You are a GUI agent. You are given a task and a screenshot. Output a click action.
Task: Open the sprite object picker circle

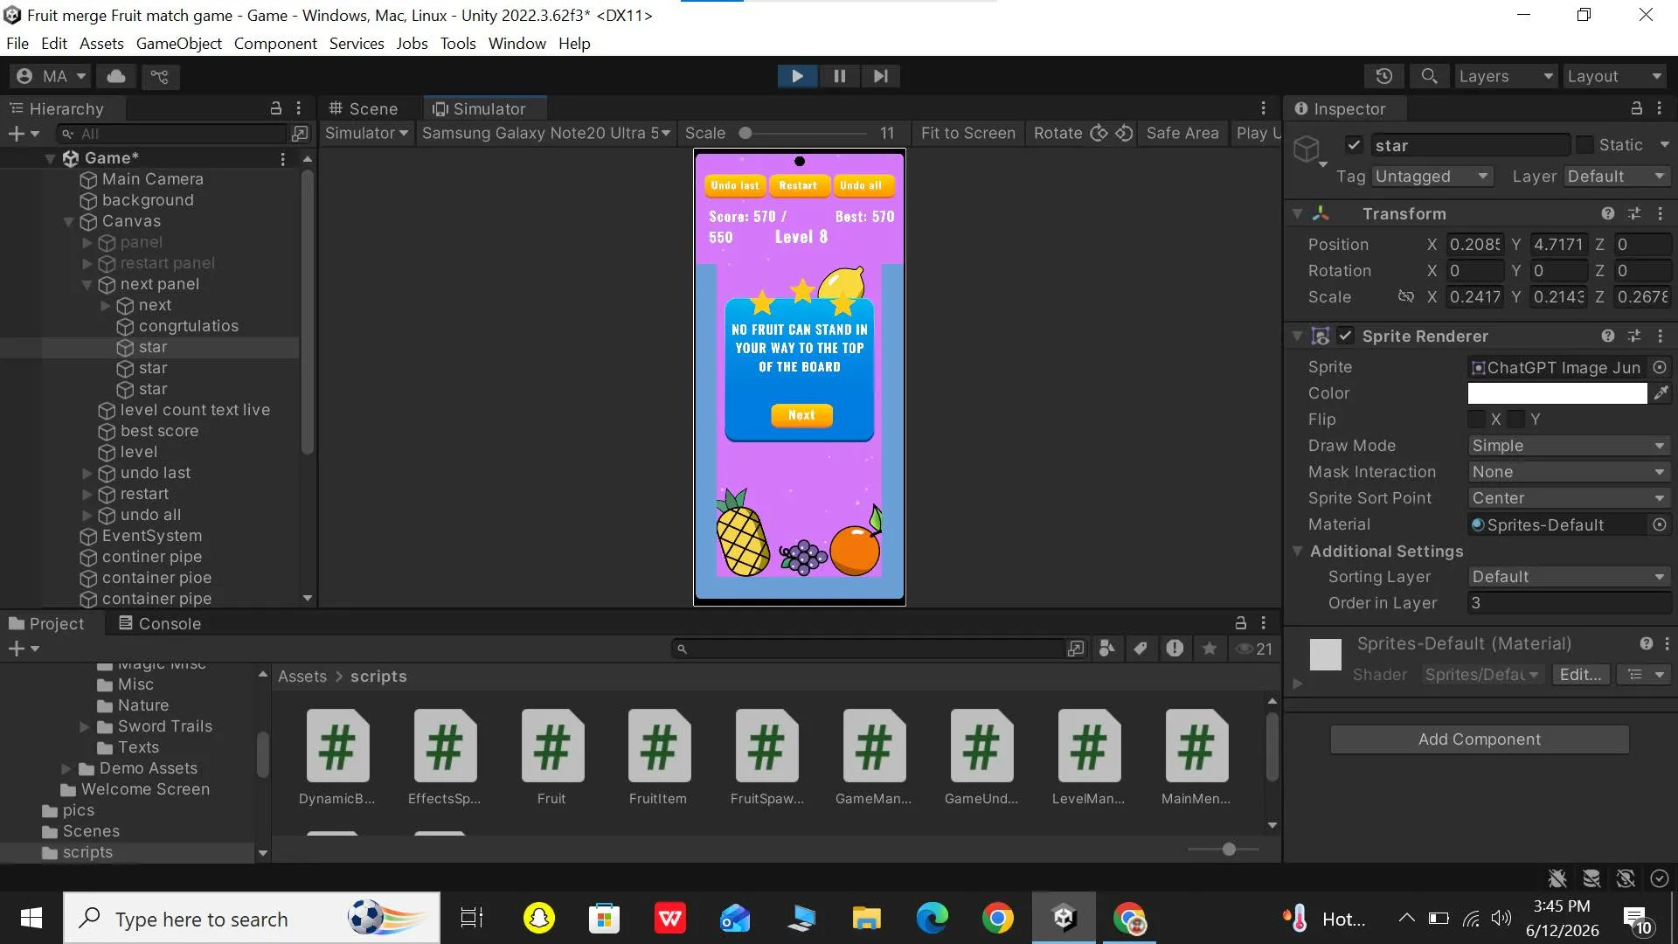[1660, 367]
